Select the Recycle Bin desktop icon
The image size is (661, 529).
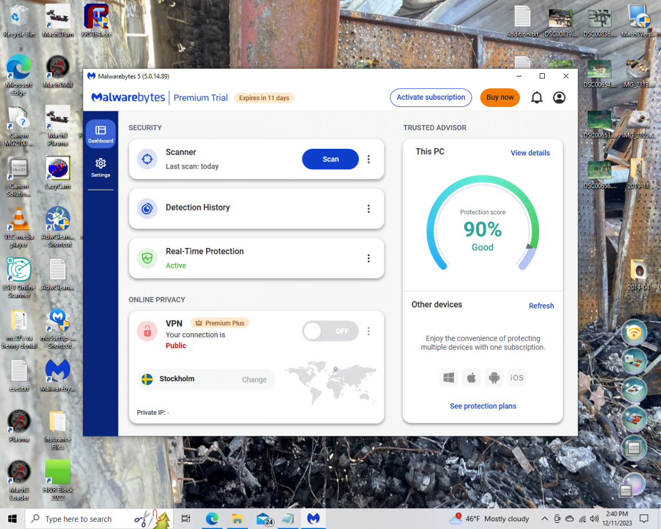click(x=19, y=21)
